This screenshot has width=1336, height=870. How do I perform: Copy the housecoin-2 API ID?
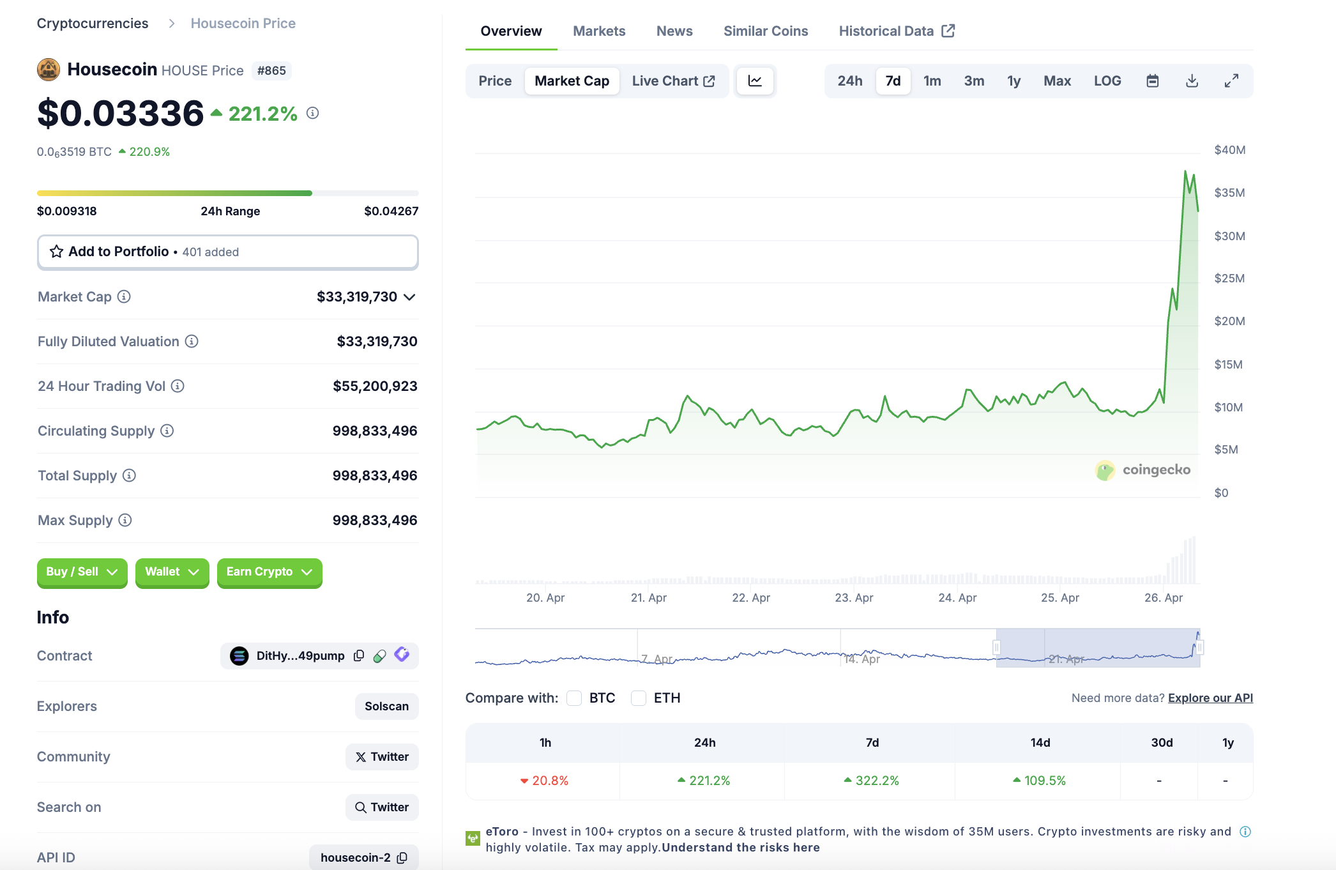point(402,858)
